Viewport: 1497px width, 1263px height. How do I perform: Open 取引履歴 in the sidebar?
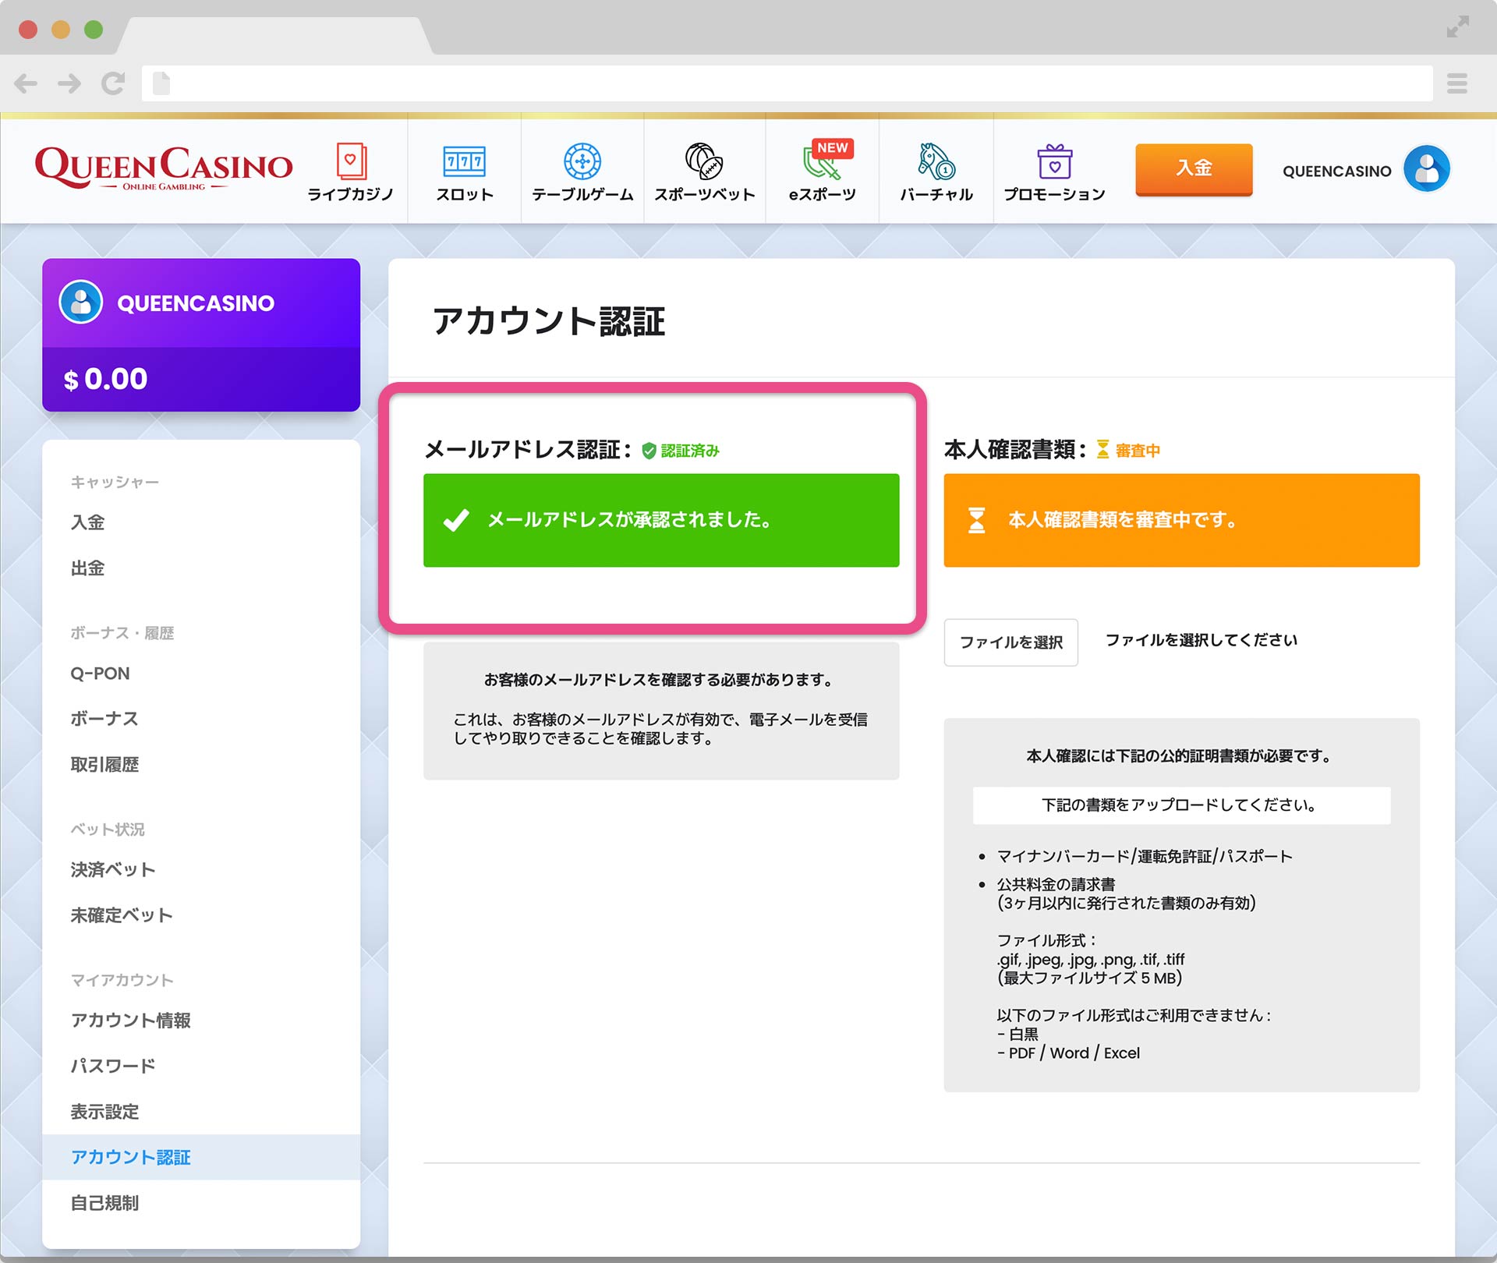coord(104,764)
